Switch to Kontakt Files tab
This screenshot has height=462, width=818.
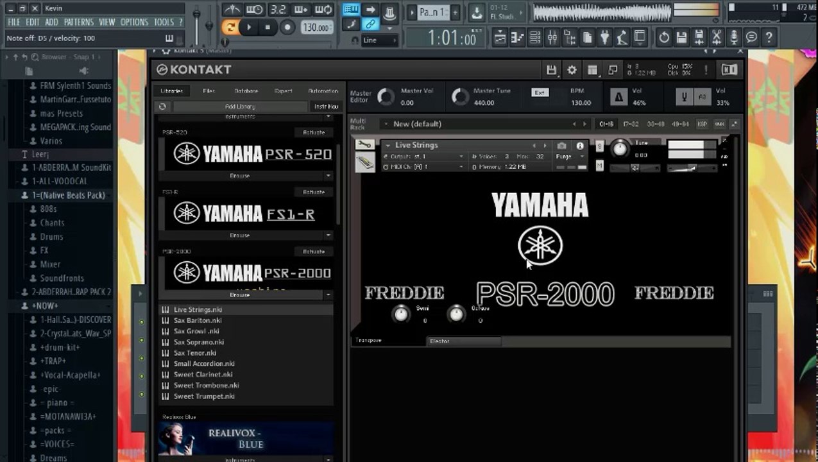pyautogui.click(x=209, y=91)
